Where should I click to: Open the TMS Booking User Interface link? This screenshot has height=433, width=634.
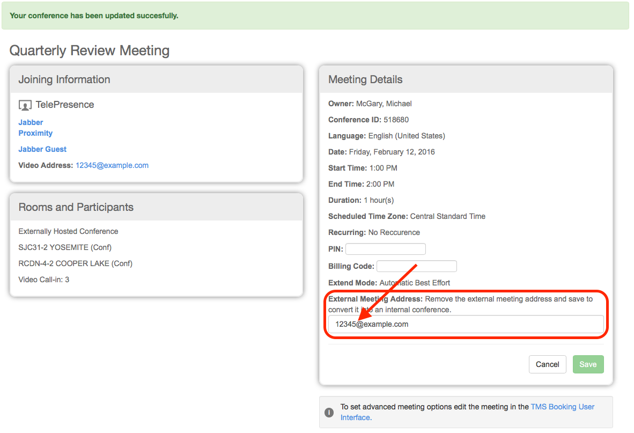tap(467, 412)
